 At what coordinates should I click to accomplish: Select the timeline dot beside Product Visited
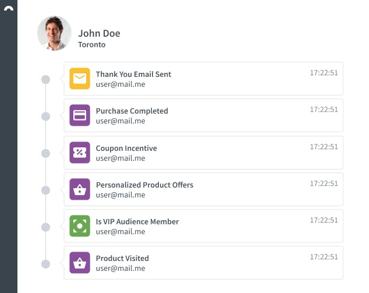[x=46, y=264]
